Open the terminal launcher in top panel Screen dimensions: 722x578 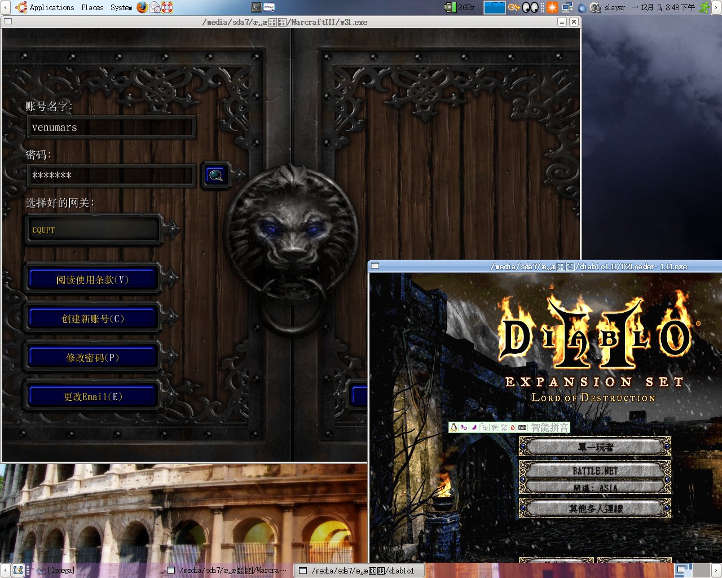coord(257,7)
